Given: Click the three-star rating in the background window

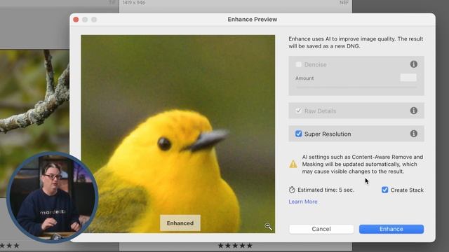Looking at the screenshot, I should (9, 246).
